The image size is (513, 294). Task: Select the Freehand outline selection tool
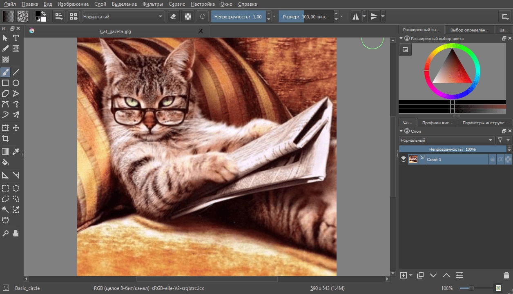pos(16,199)
